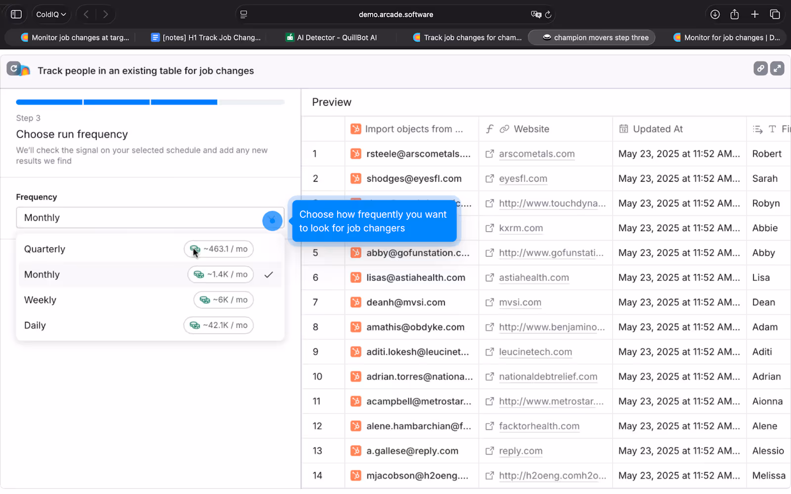The image size is (791, 494).
Task: Open the facktorhealth.com link
Action: pyautogui.click(x=539, y=426)
